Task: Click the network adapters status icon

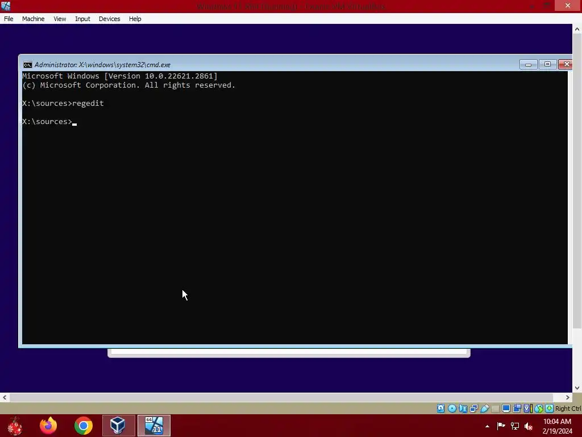Action: (473, 409)
